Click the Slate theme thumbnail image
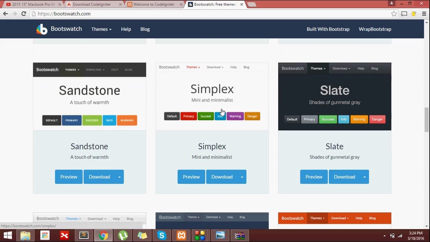The height and width of the screenshot is (242, 430). (335, 96)
